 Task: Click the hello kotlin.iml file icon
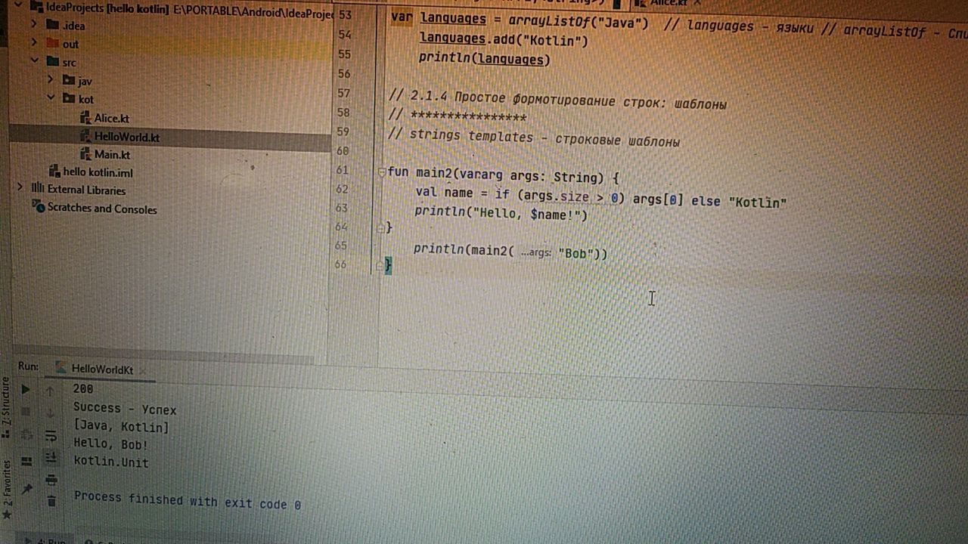coord(54,172)
